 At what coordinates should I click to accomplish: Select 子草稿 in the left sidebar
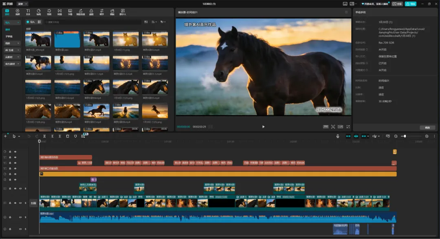tap(9, 36)
